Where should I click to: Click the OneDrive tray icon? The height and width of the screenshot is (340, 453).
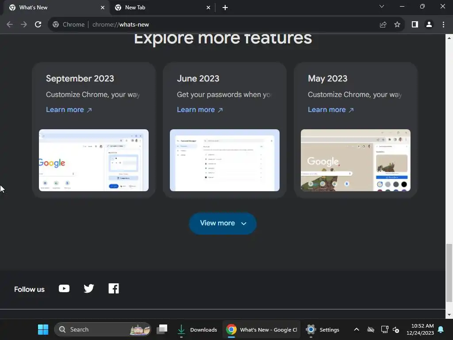(x=371, y=329)
